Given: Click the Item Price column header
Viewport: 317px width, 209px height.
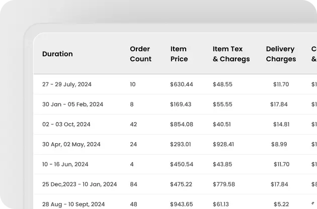Looking at the screenshot, I should click(179, 54).
